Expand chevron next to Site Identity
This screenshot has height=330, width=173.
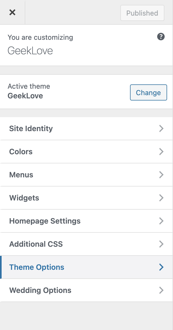(x=161, y=128)
